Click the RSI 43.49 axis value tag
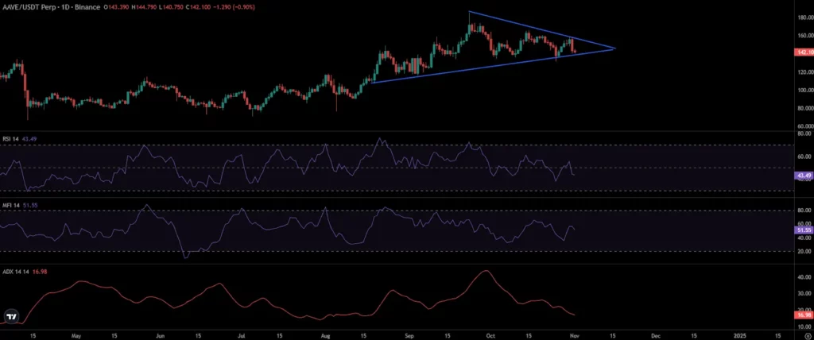Viewport: 814px width, 340px height. [x=804, y=176]
